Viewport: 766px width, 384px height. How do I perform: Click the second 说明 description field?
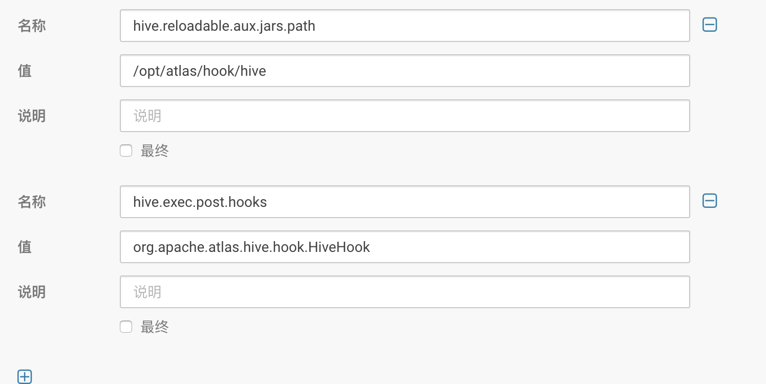tap(405, 292)
